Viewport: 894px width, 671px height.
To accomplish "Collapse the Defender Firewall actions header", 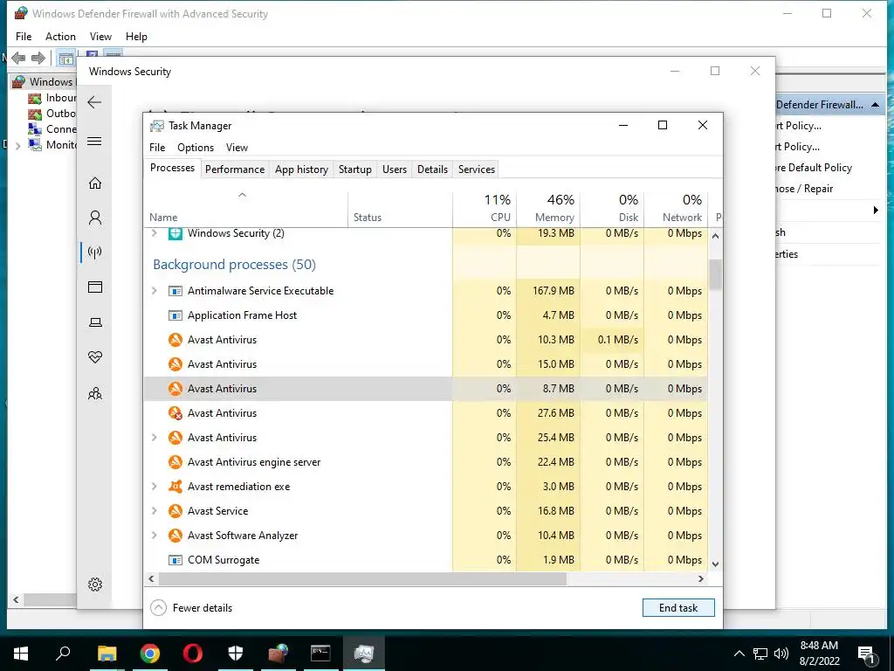I will coord(875,105).
